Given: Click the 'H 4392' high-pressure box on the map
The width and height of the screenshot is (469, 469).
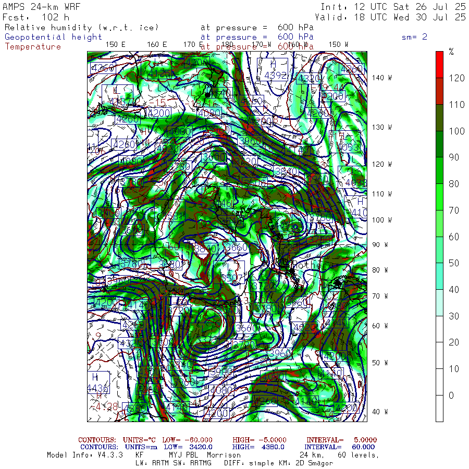Looking at the screenshot, I should [x=273, y=69].
